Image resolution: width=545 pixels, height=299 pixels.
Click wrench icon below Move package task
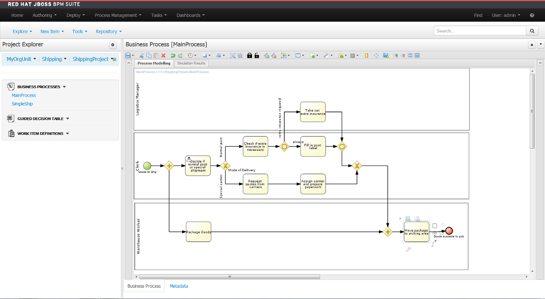408,249
